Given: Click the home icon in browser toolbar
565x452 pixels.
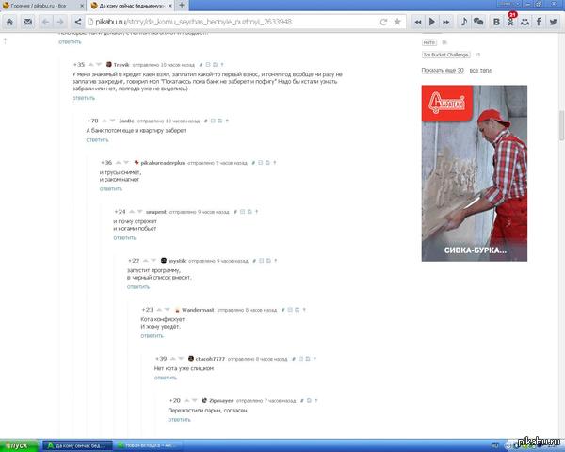Looking at the screenshot, I should tap(9, 22).
